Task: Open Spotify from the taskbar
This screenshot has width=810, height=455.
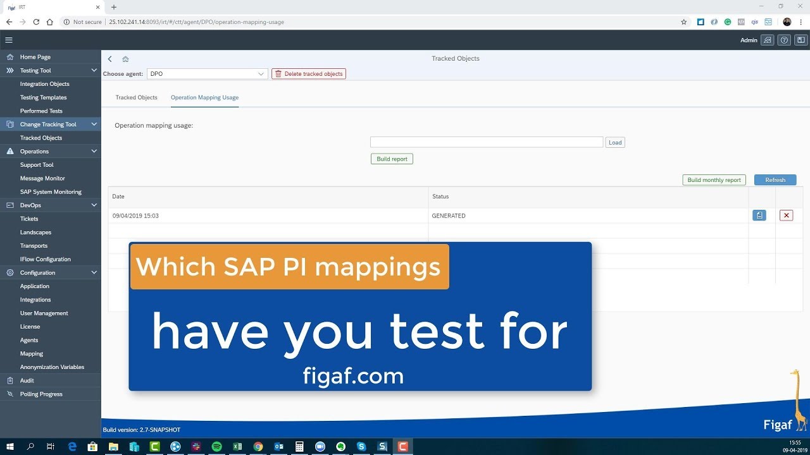Action: coord(216,446)
